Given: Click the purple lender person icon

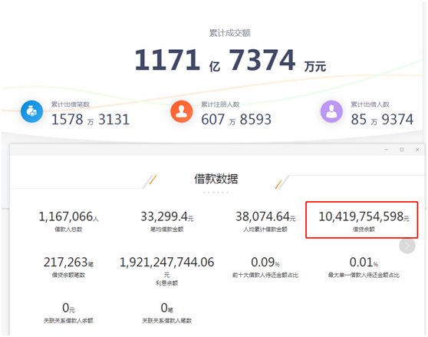Looking at the screenshot, I should [331, 111].
